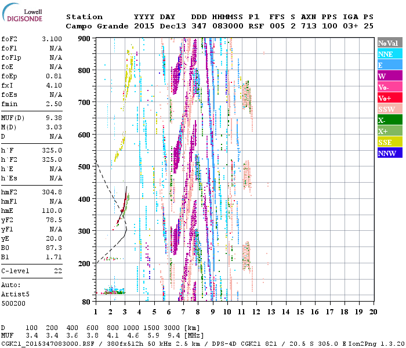Image resolution: width=406 pixels, height=348 pixels.
Task: Click the AXN value 713
Action: tap(309, 26)
